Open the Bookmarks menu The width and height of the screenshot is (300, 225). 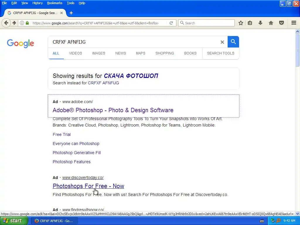pyautogui.click(x=55, y=3)
